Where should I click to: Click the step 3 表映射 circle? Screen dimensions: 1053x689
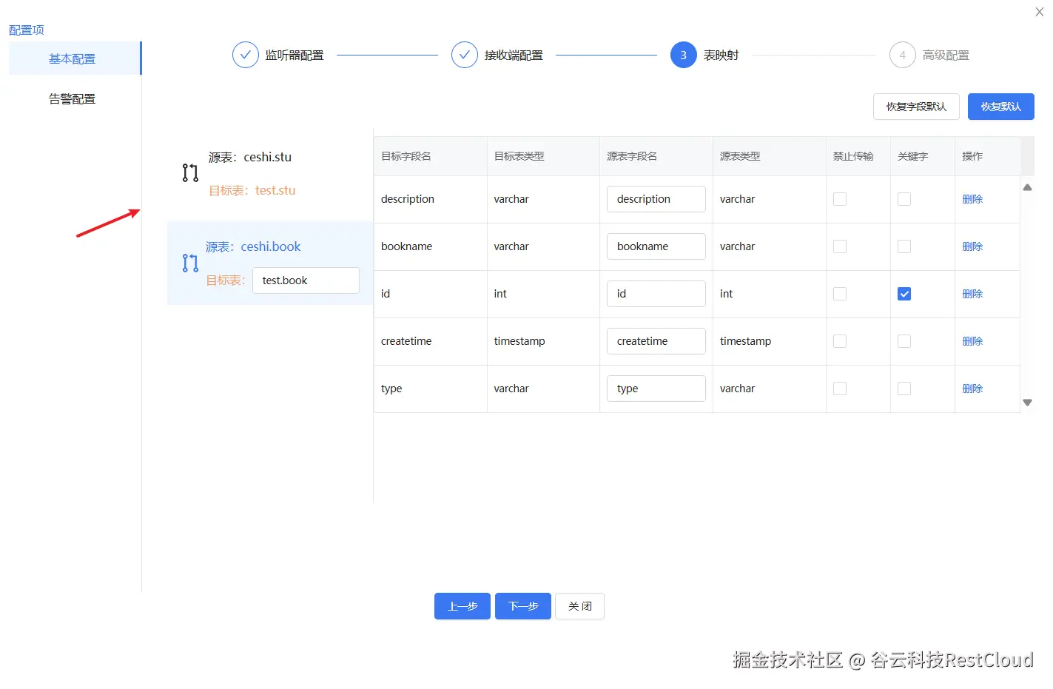pos(684,55)
